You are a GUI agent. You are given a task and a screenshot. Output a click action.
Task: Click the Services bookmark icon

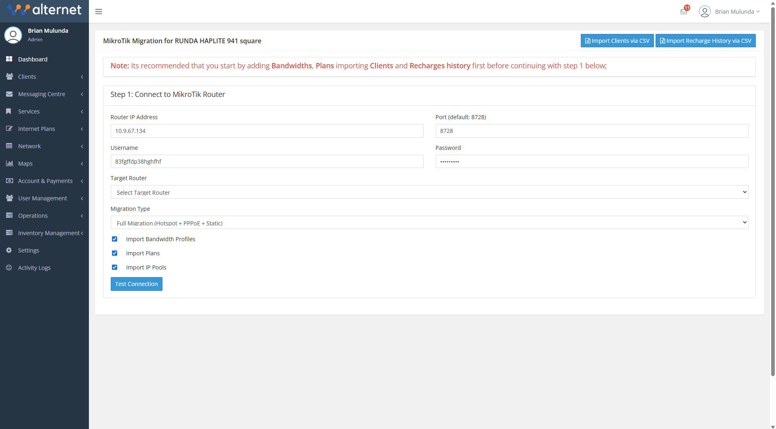click(9, 111)
